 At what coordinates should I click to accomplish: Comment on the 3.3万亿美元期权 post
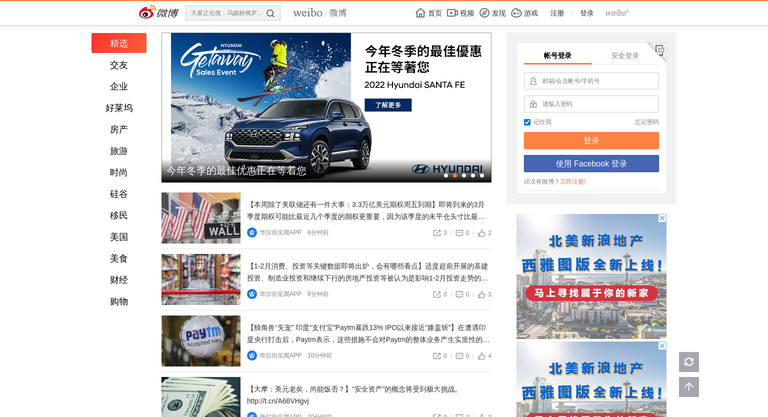click(x=462, y=233)
